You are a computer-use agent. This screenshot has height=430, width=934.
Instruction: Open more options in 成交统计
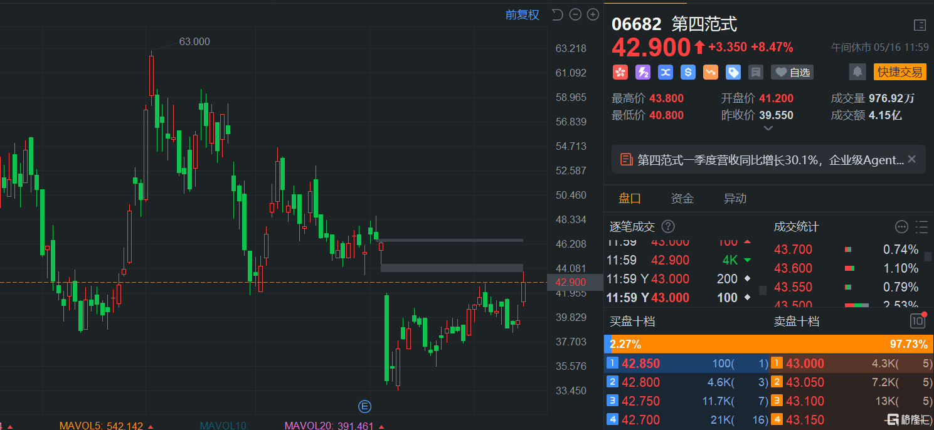(901, 226)
